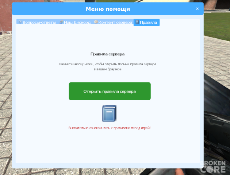
Task: Click the people icon beside Наш Дискорд
Action: (61, 22)
